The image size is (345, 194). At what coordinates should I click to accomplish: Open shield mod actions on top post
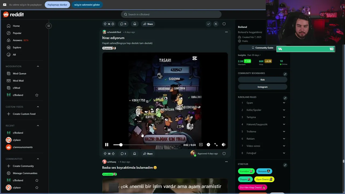[x=224, y=24]
